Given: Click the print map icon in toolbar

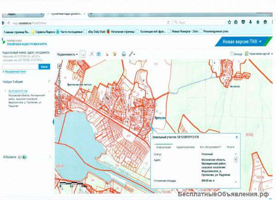Looking at the screenshot, I should click(x=123, y=54).
